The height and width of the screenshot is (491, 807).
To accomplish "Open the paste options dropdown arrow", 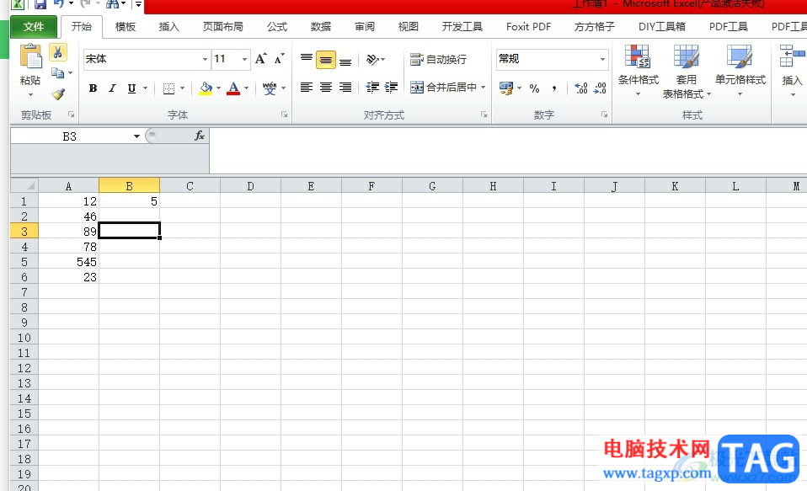I will click(30, 94).
